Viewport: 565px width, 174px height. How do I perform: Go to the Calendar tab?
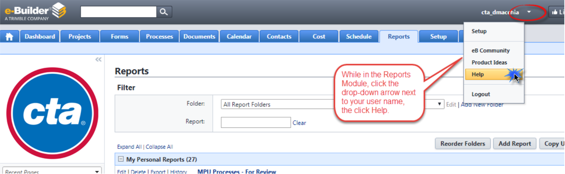tap(239, 37)
